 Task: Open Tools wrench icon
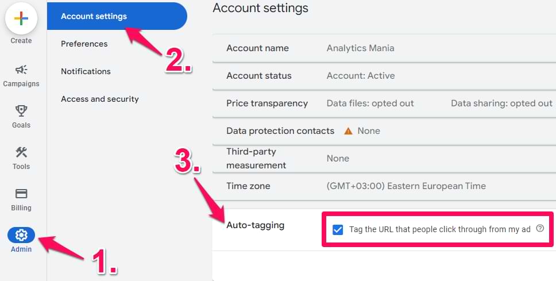[21, 152]
